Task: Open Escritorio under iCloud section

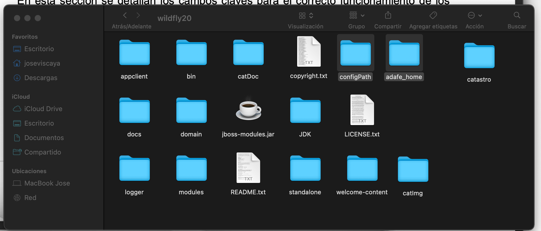Action: pos(33,123)
